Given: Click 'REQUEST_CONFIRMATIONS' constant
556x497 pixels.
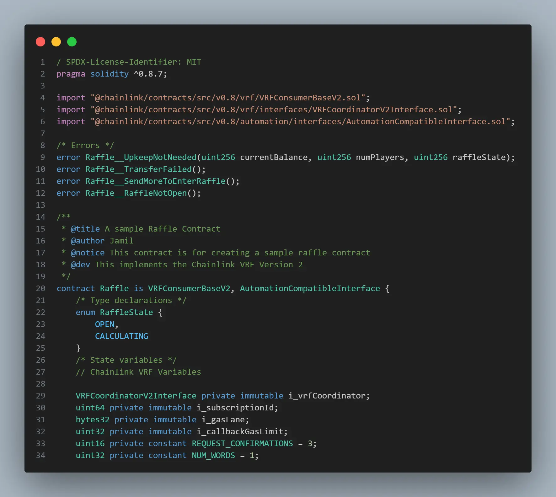Looking at the screenshot, I should (242, 444).
